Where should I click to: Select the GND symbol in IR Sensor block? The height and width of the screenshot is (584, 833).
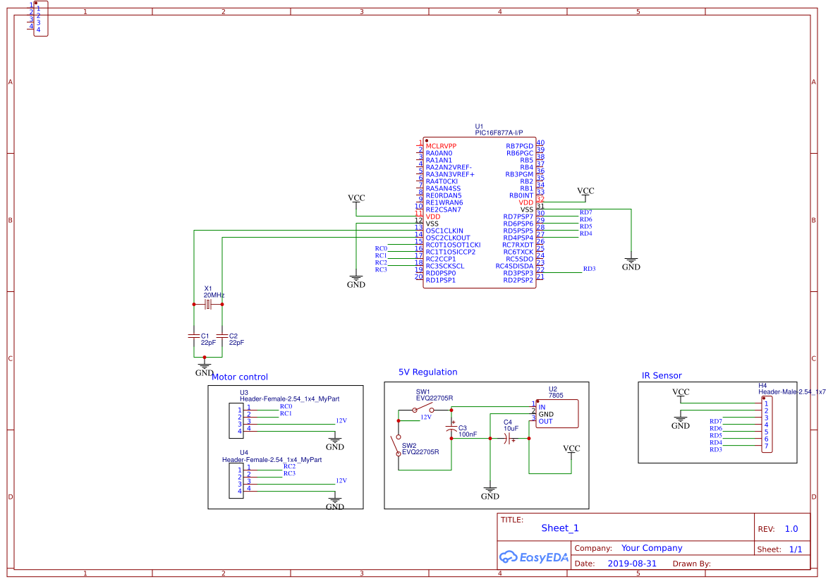[x=680, y=421]
